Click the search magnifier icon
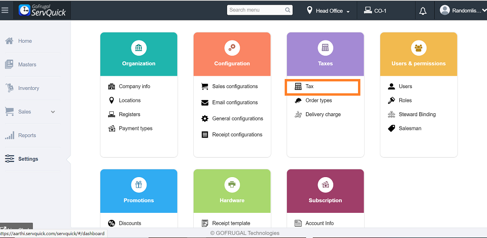This screenshot has width=487, height=238. [x=288, y=10]
